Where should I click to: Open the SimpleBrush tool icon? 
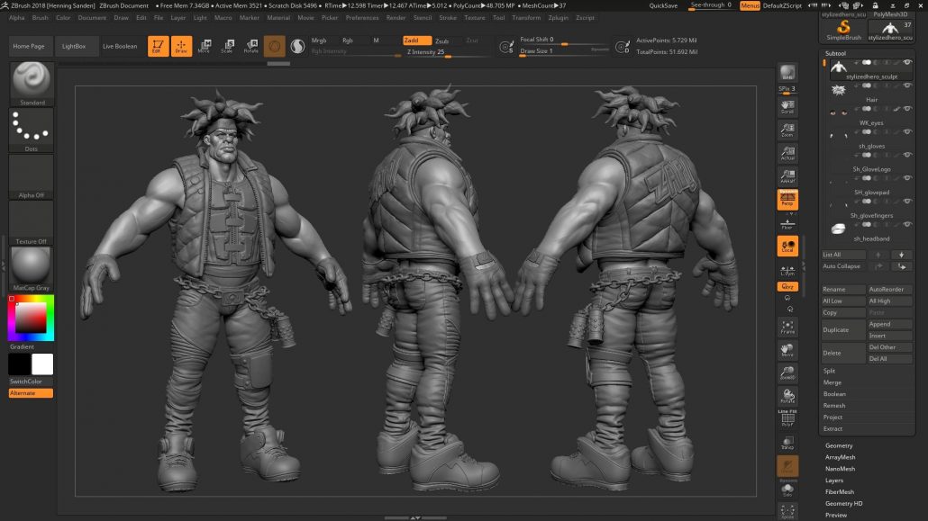tap(843, 31)
